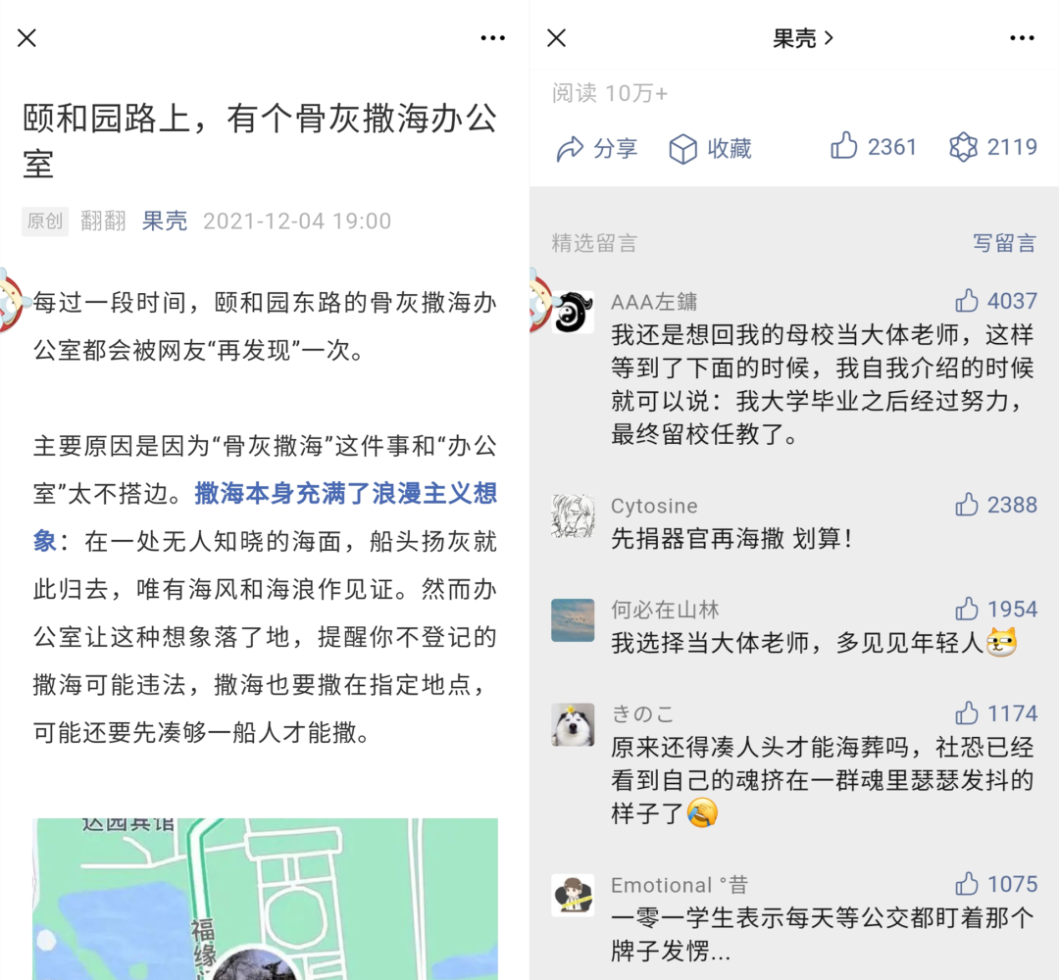Open the right panel three-dot more menu
This screenshot has width=1059, height=980.
pos(1022,38)
